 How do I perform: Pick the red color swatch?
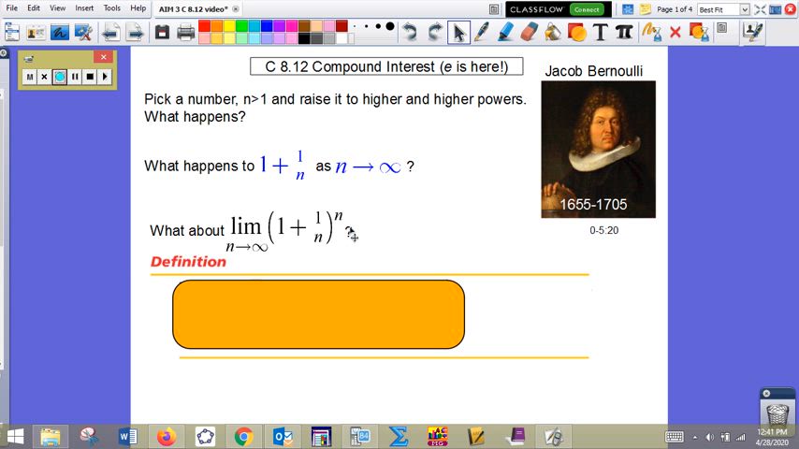point(204,26)
